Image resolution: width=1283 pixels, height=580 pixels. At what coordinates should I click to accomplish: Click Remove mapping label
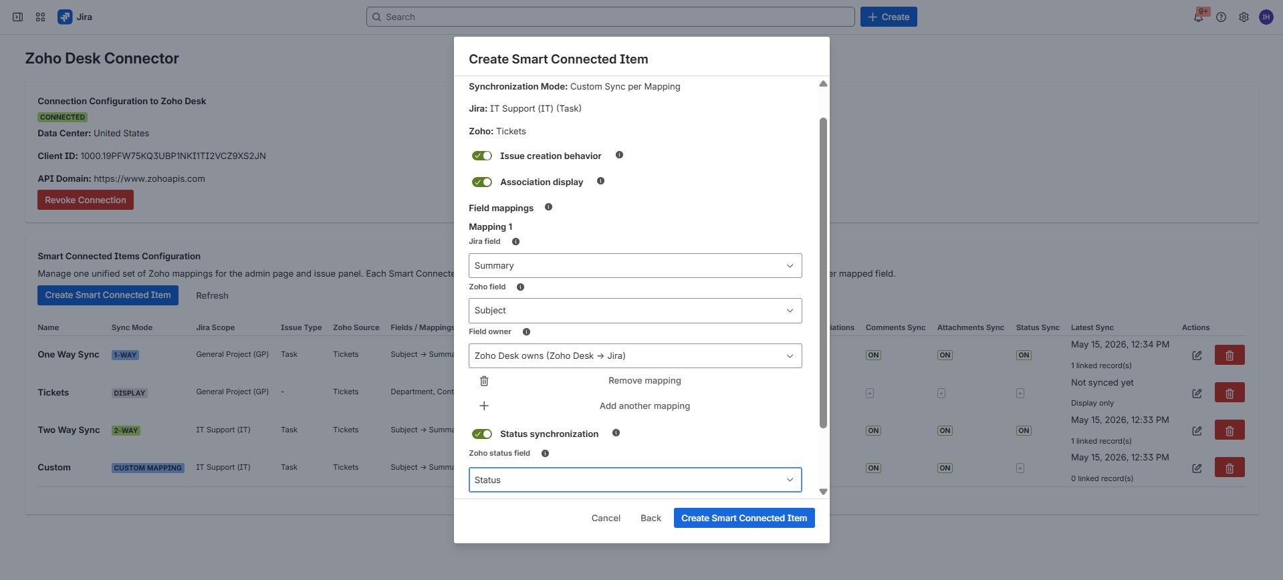(645, 381)
